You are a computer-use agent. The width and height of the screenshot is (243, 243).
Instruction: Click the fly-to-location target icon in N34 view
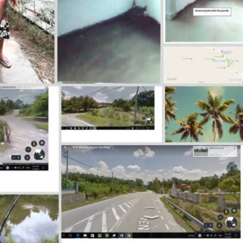[x=234, y=211]
